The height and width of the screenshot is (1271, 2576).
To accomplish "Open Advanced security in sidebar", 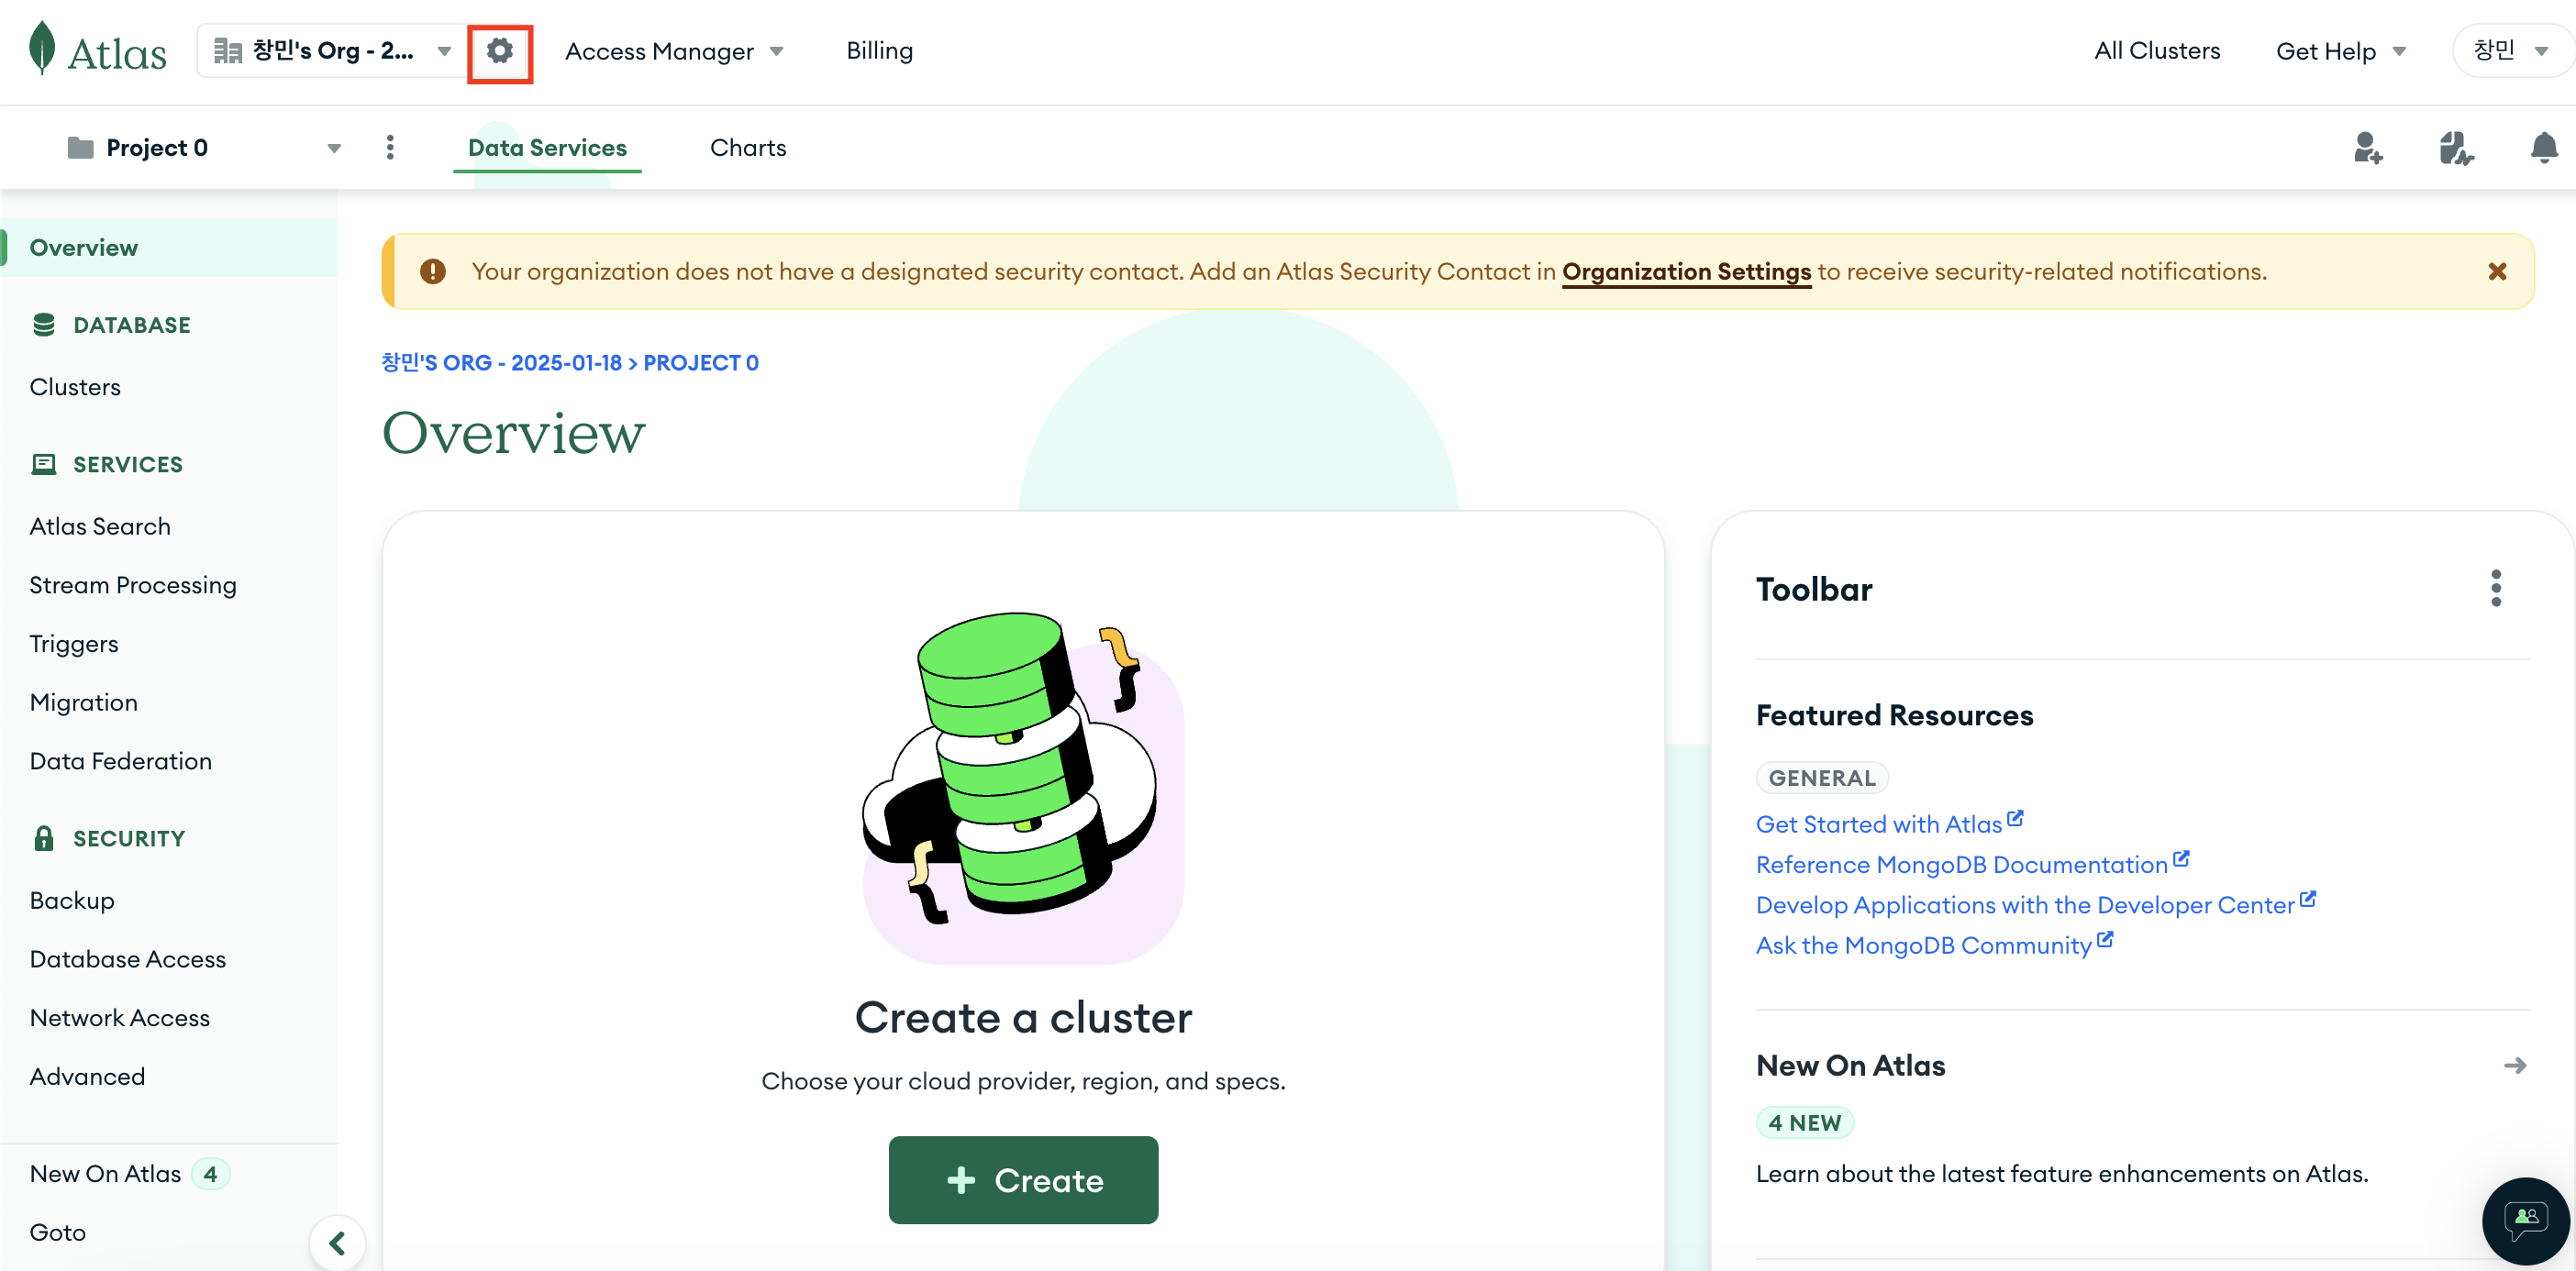I will 87,1076.
